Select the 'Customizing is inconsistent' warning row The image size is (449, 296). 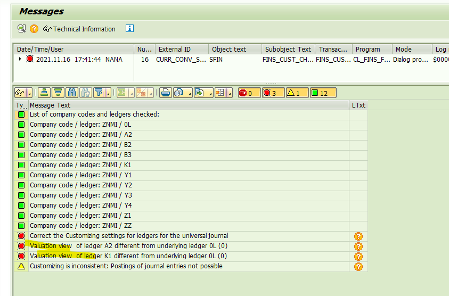click(x=126, y=266)
